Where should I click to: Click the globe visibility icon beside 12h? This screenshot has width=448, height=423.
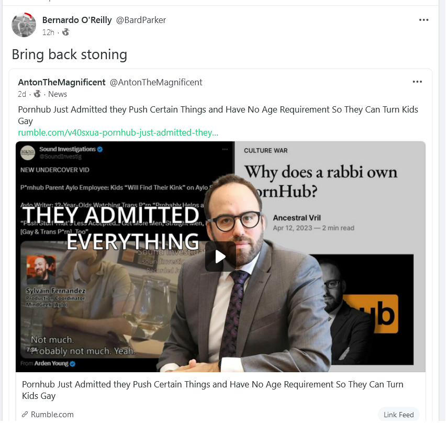pyautogui.click(x=66, y=32)
